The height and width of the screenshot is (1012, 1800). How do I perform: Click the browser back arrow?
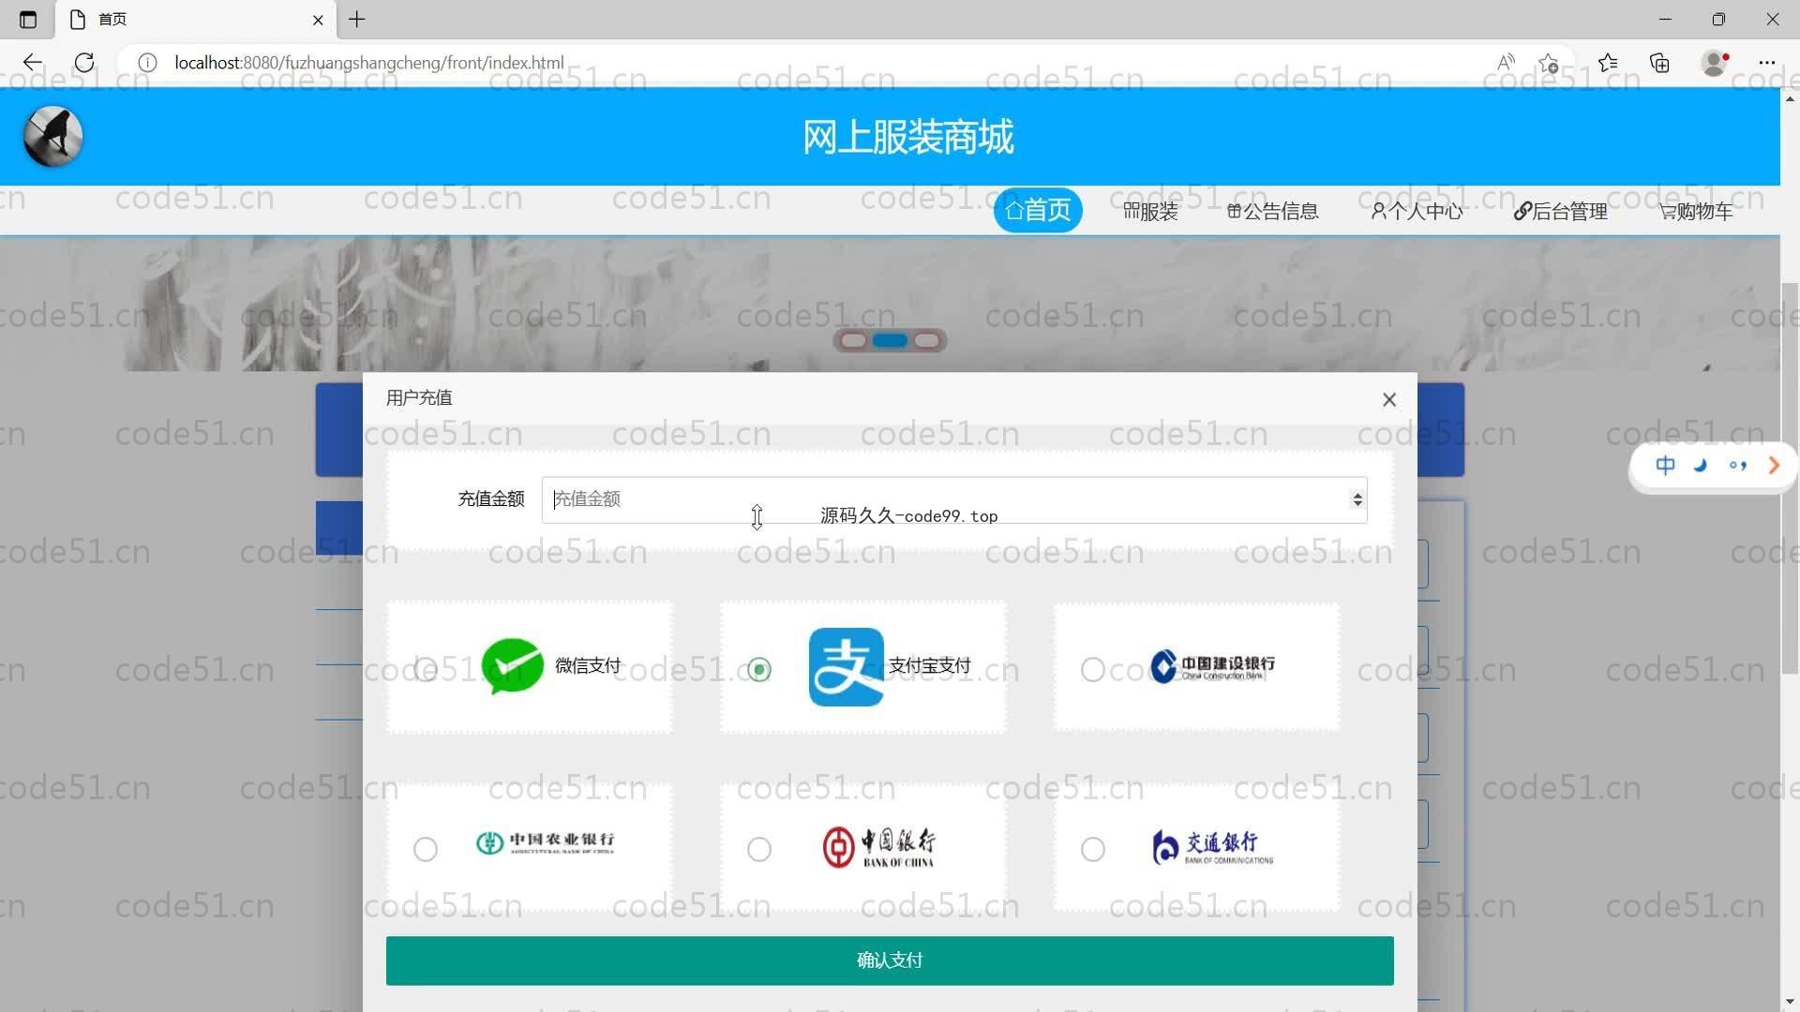[33, 63]
